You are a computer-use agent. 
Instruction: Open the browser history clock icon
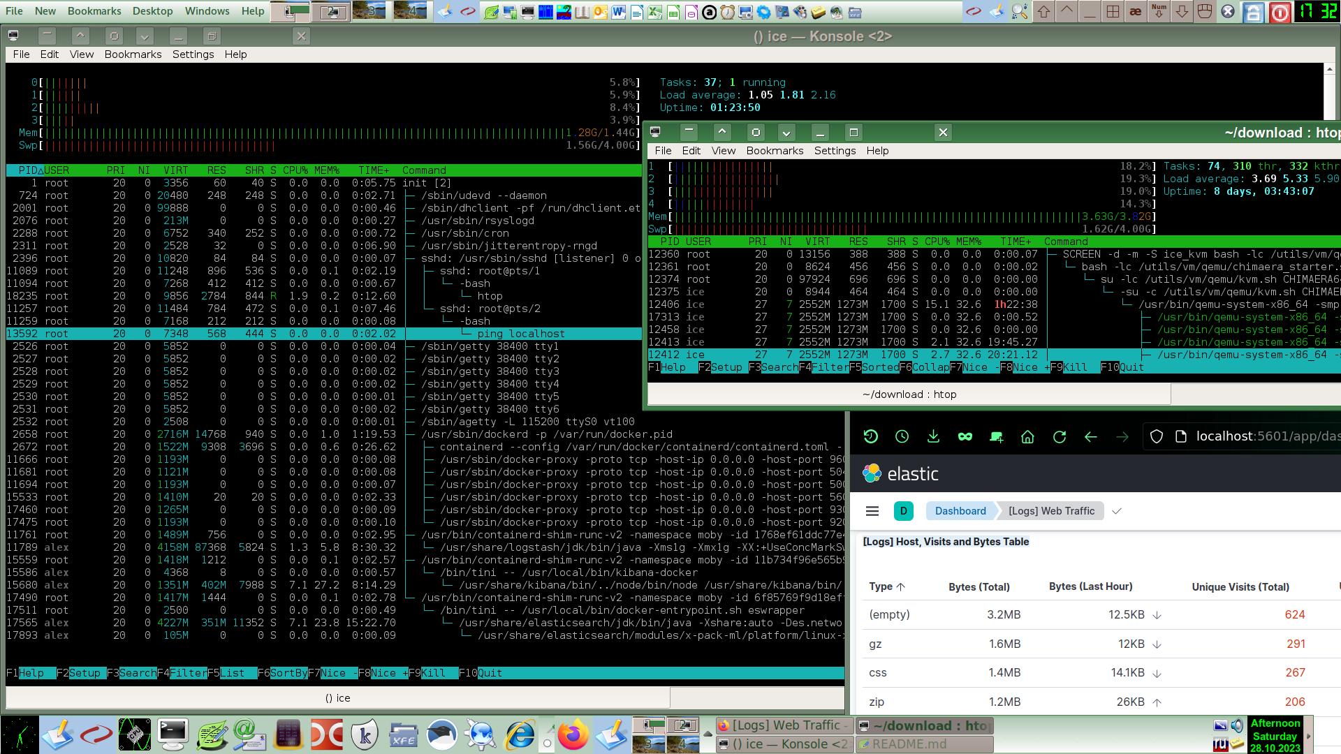902,437
